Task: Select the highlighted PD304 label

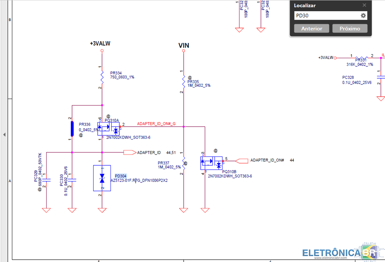Action: [121, 176]
